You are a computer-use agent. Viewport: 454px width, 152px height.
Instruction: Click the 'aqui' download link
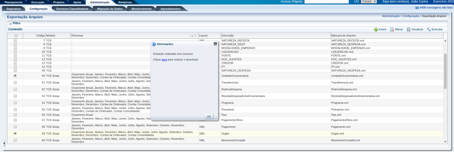pos(164,60)
